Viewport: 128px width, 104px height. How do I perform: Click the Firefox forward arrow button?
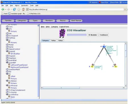[9, 9]
